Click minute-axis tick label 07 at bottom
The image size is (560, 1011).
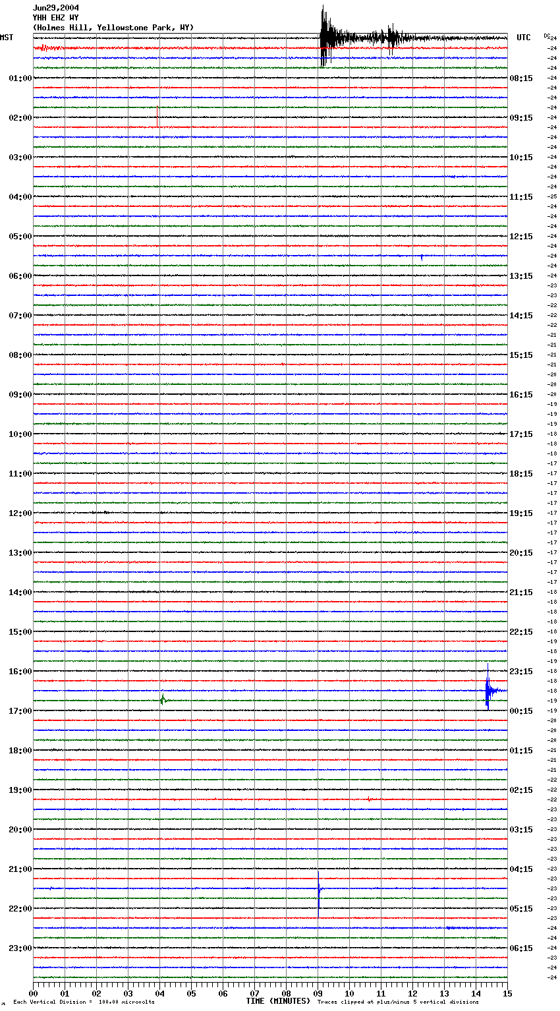tap(254, 993)
